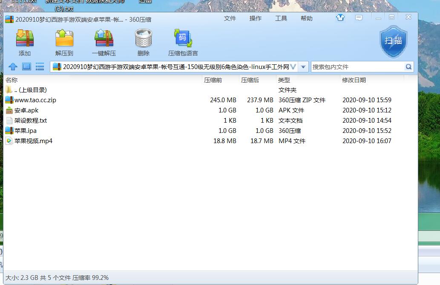Expand the address path dropdown arrow
Screen dimensions: 440x285
point(303,67)
